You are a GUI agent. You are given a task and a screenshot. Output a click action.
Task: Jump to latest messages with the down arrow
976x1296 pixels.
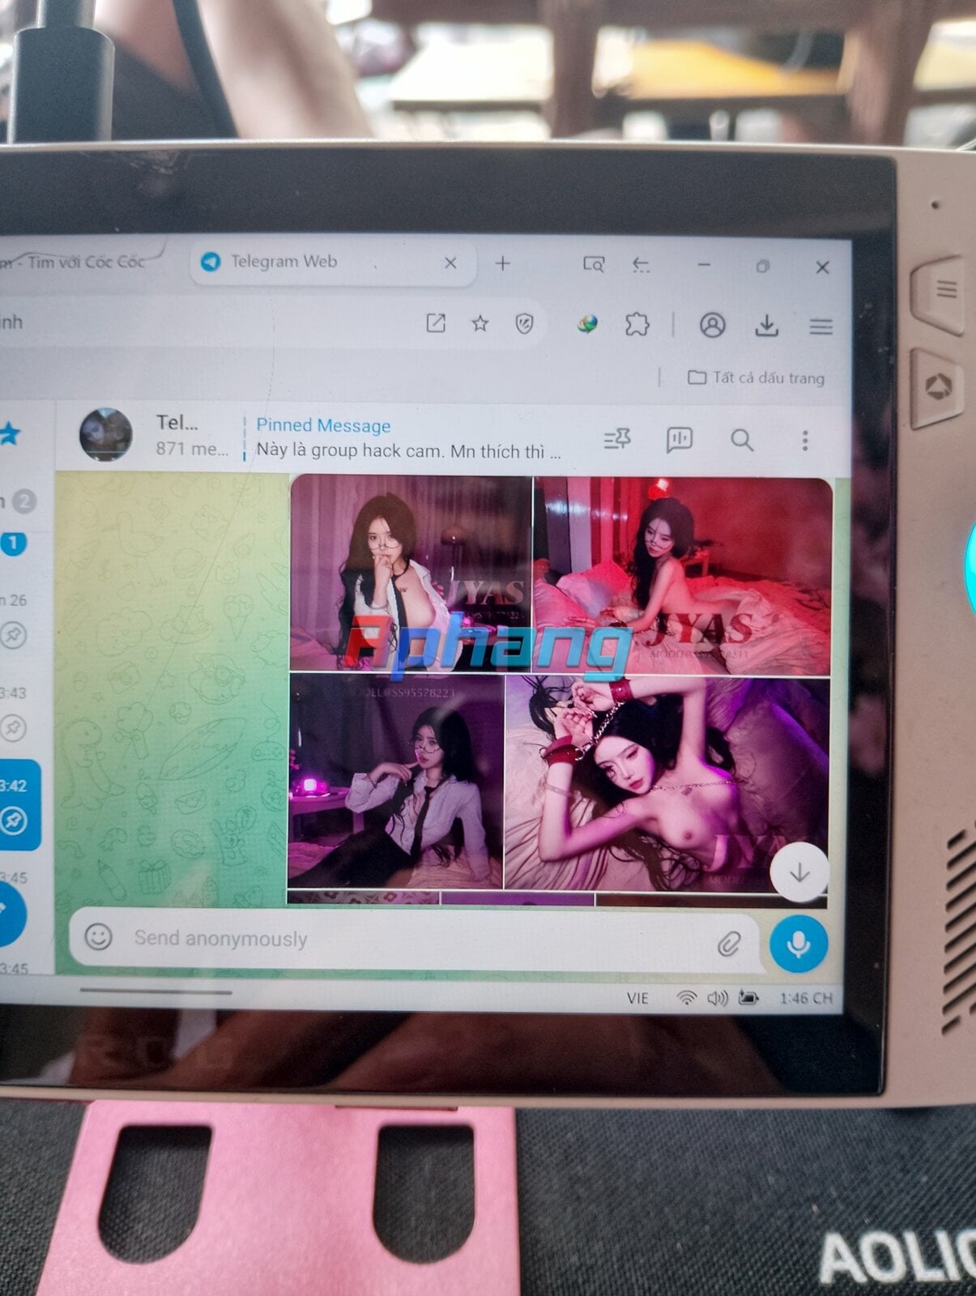tap(799, 872)
